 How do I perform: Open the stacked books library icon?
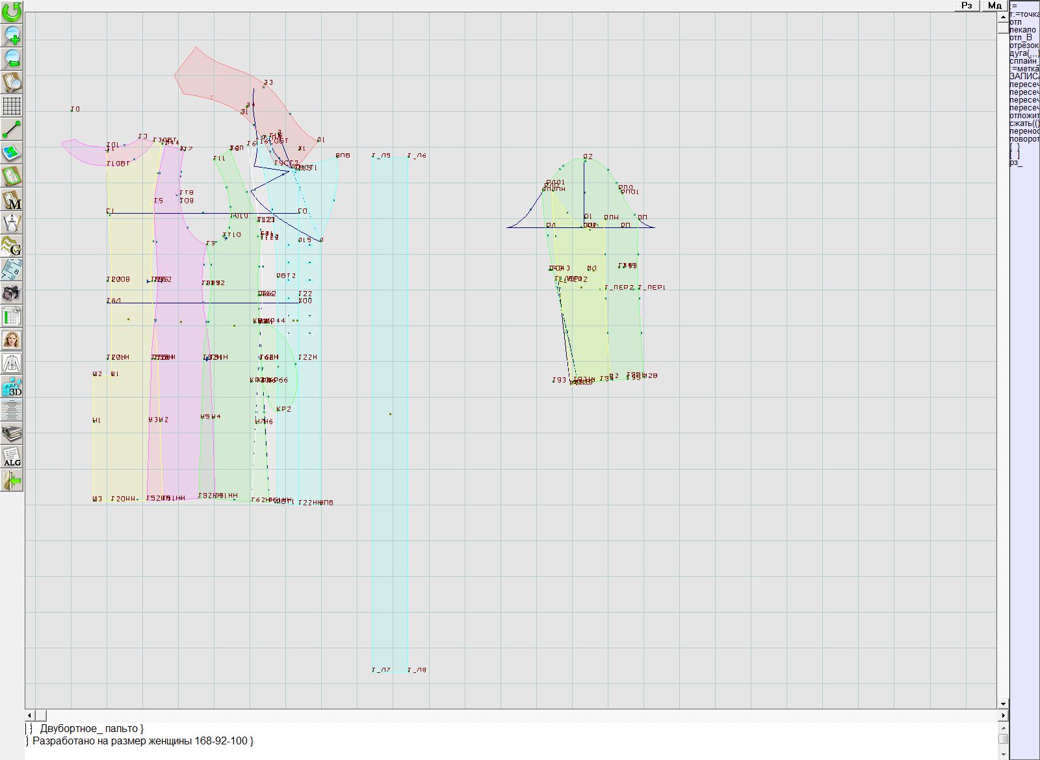[x=12, y=433]
